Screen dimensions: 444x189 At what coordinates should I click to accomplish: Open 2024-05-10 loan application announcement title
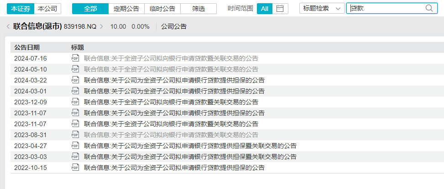pos(171,69)
